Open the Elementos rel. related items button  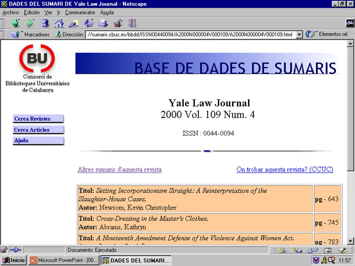click(327, 34)
